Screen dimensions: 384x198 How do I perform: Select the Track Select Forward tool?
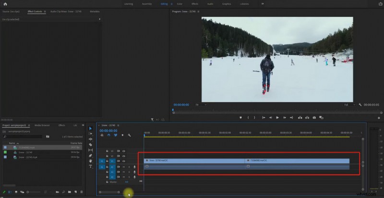click(90, 134)
